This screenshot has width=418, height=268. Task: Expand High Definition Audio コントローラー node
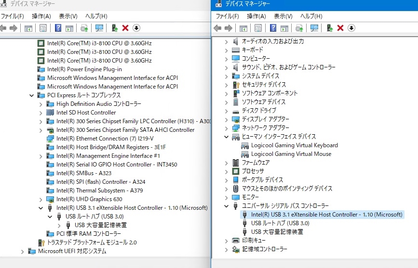(40, 104)
